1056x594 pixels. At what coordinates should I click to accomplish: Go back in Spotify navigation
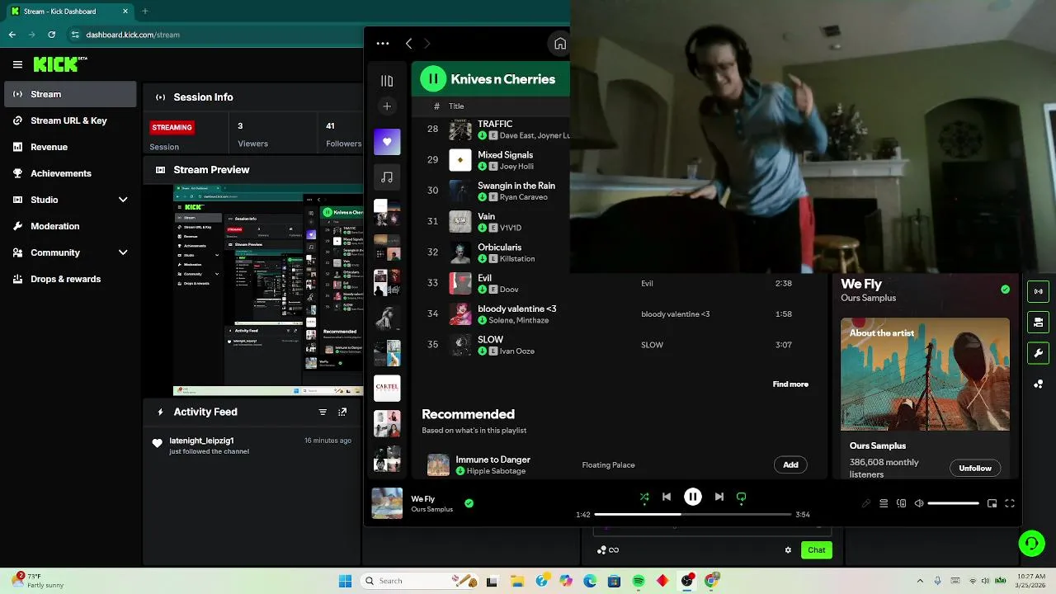coord(408,43)
